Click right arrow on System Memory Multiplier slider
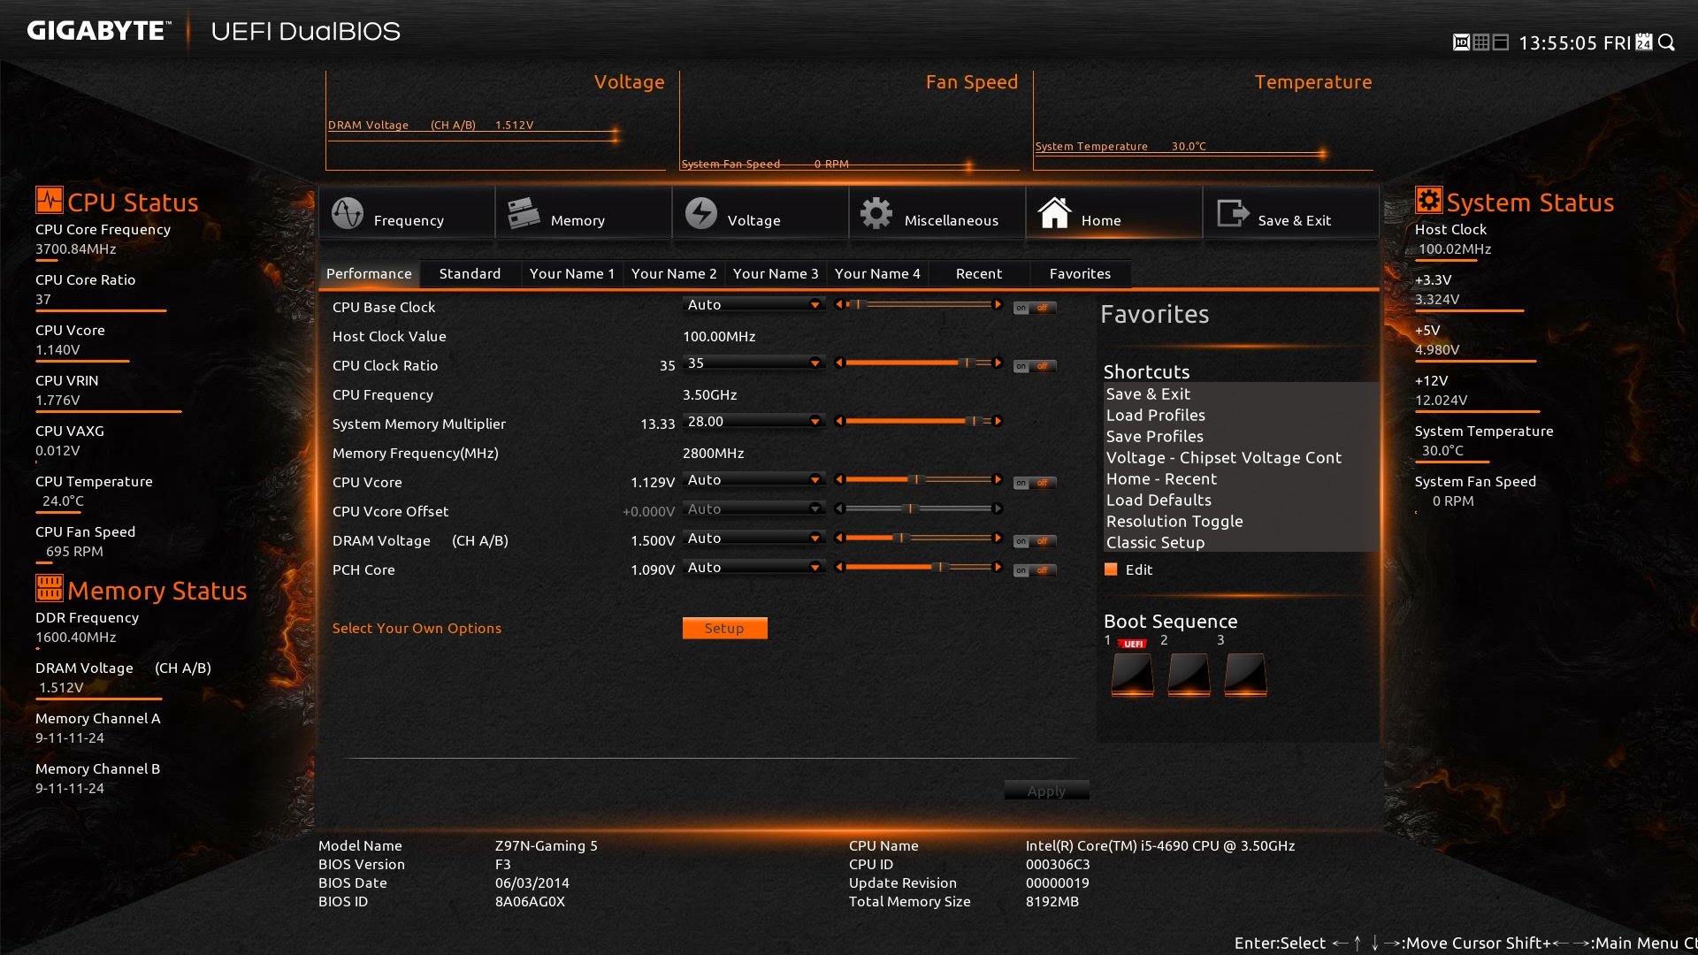Screen dimensions: 1698x955 point(998,421)
